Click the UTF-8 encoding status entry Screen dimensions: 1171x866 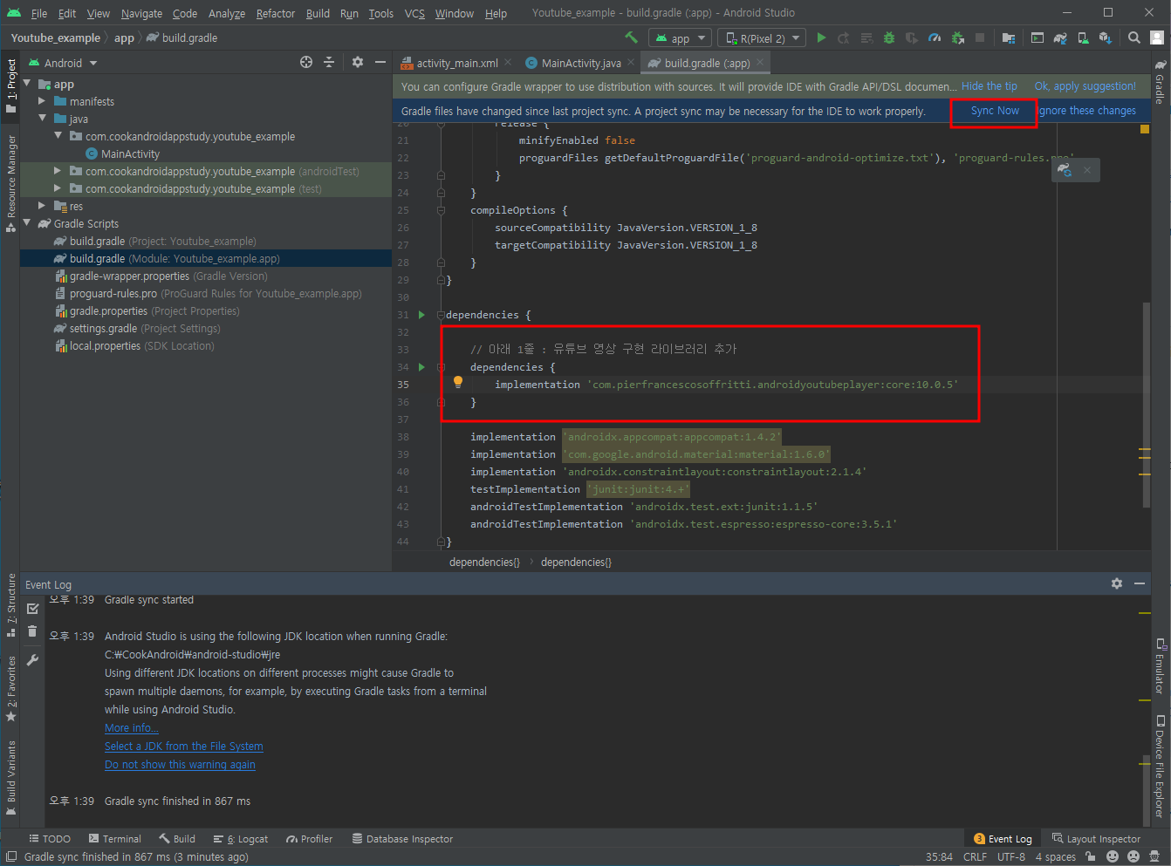point(1011,856)
